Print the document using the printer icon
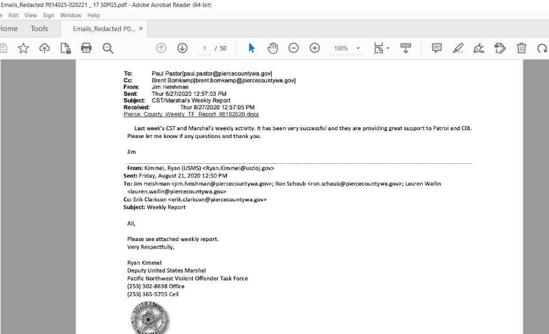The image size is (549, 334). coord(86,48)
